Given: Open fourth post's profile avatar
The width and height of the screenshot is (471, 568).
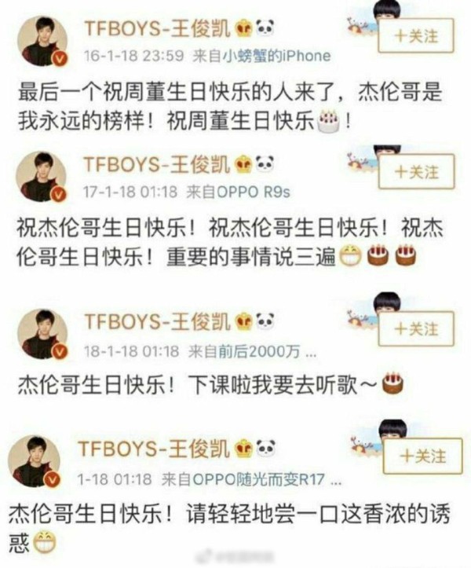Looking at the screenshot, I should [35, 461].
